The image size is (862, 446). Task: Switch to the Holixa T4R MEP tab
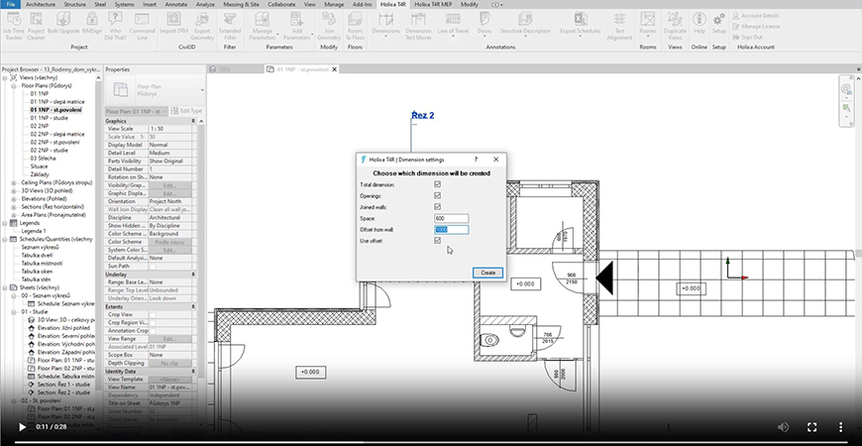click(434, 4)
